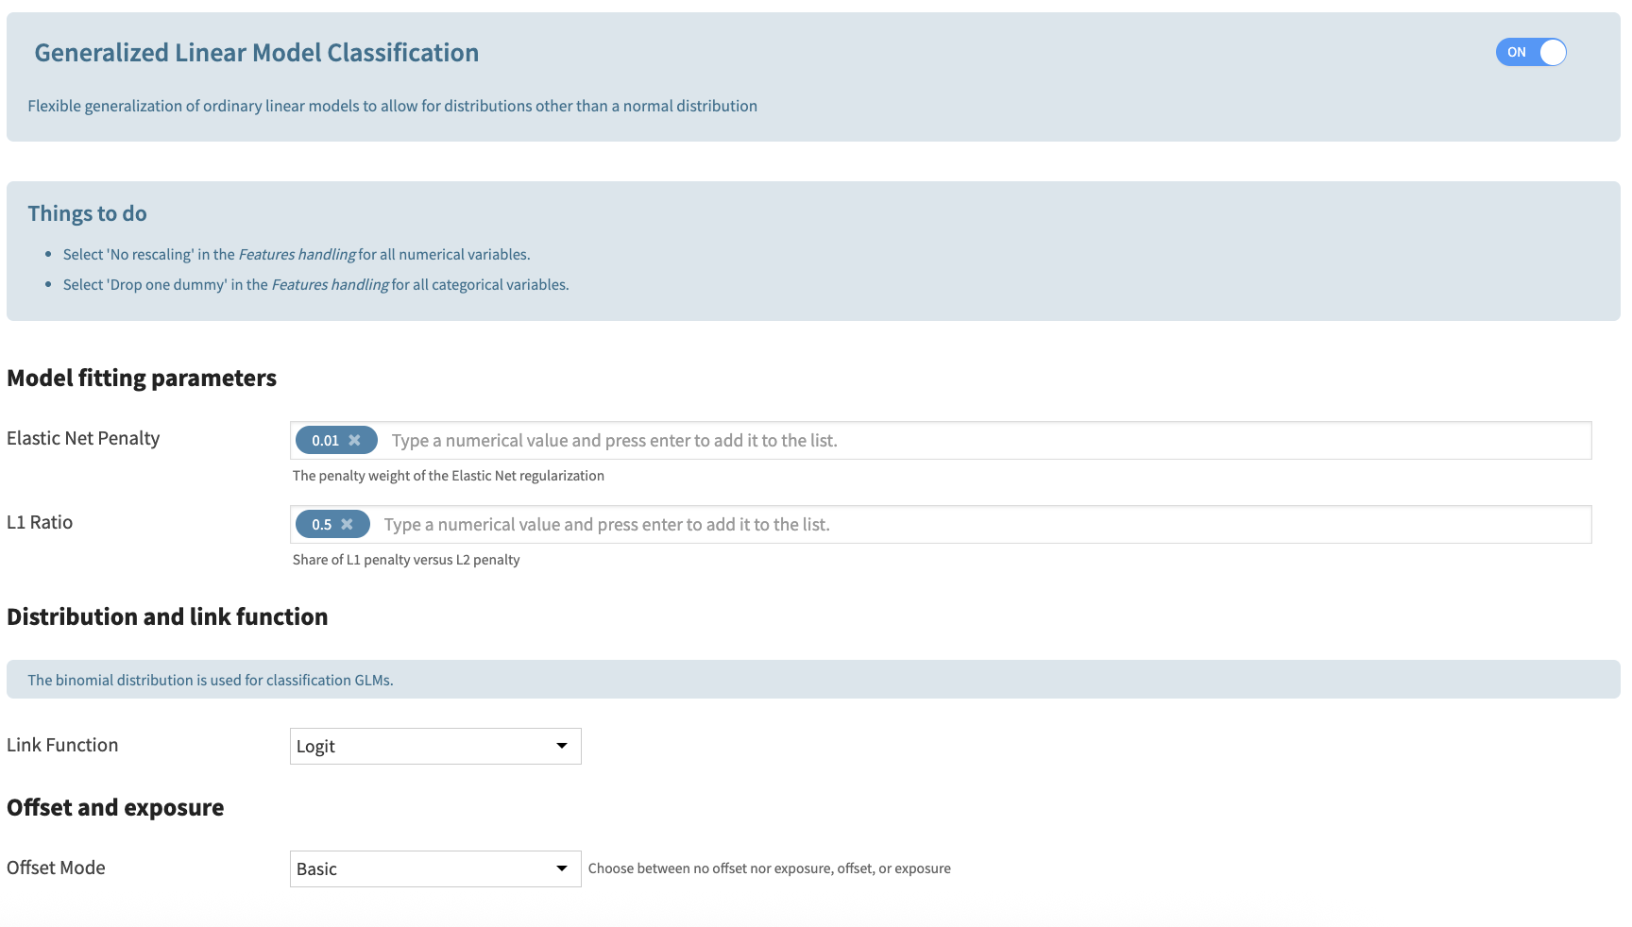Click the Offset and exposure heading
Screen dimensions: 1632x927
(x=115, y=808)
